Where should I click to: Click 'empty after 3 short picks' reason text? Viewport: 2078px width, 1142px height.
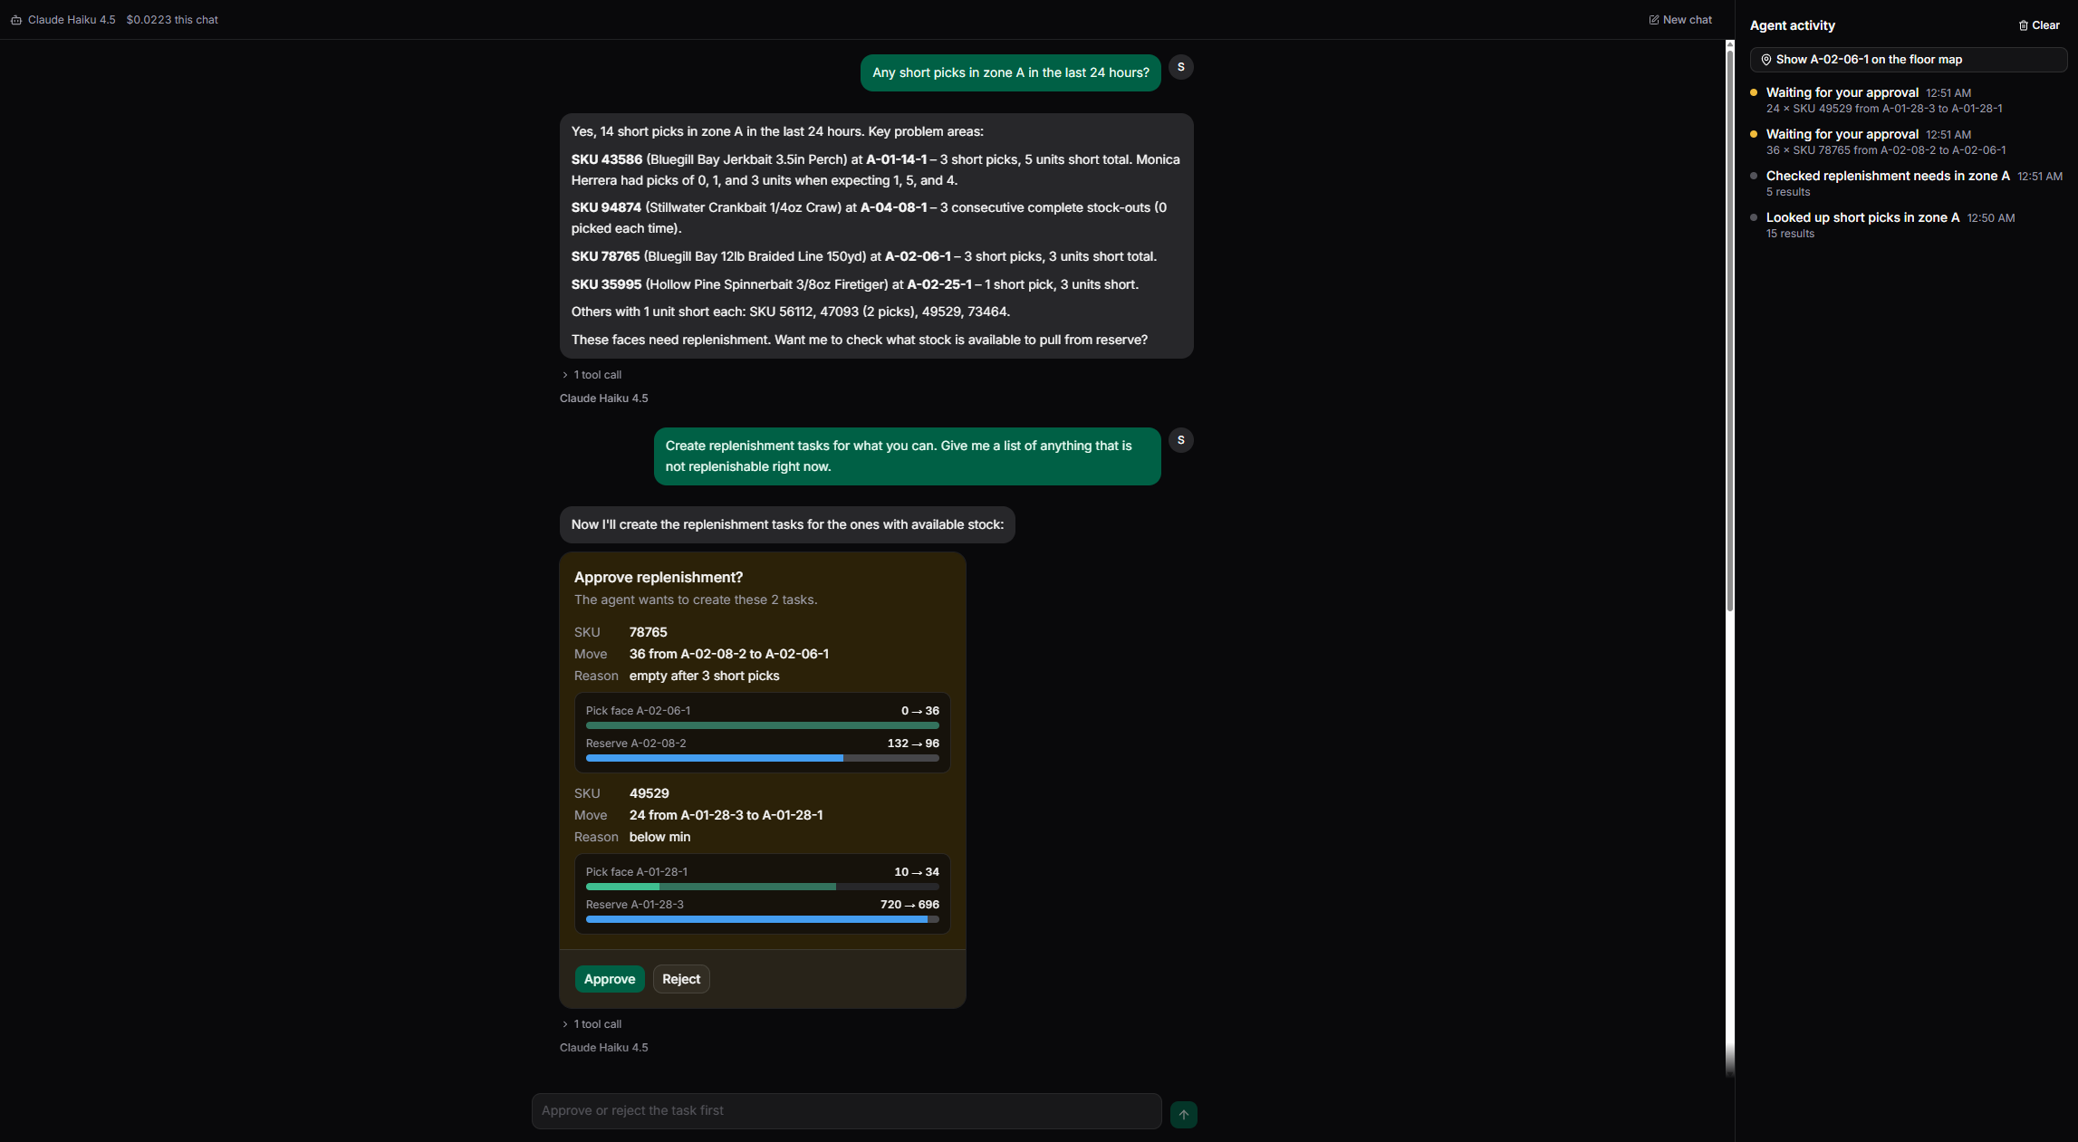(x=704, y=676)
